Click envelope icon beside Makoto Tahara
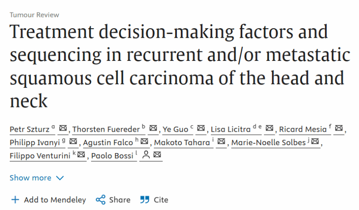Viewport: 359px width, 210px height. [221, 141]
